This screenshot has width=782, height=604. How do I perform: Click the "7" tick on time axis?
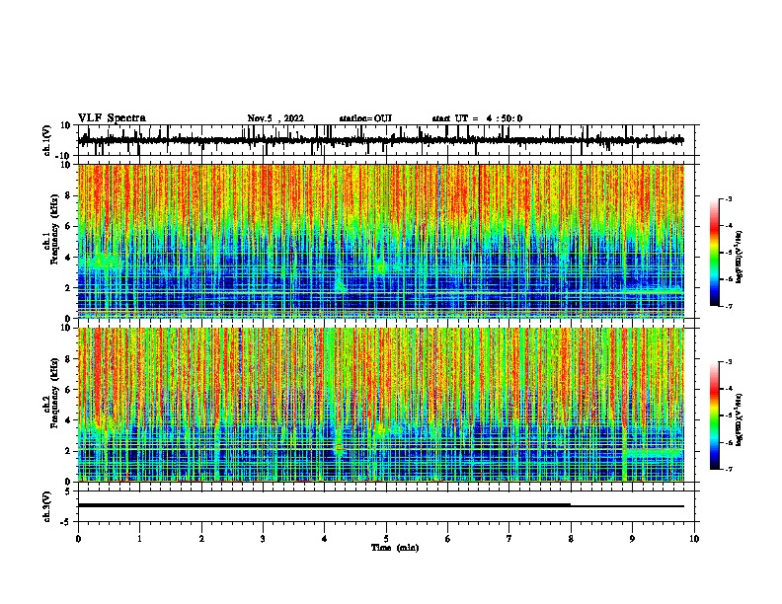pyautogui.click(x=509, y=539)
